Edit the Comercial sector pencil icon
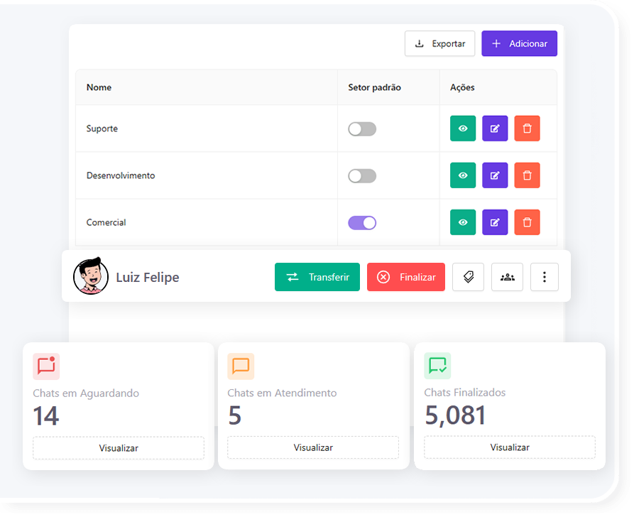 pos(495,222)
